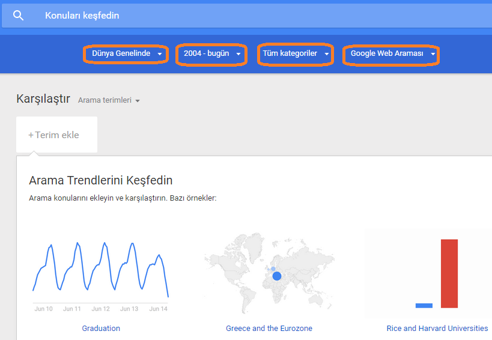
Task: Click the magnifying glass search icon
Action: click(x=18, y=16)
